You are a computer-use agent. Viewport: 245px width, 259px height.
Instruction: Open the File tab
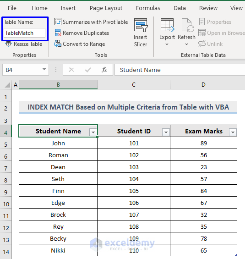tap(12, 8)
